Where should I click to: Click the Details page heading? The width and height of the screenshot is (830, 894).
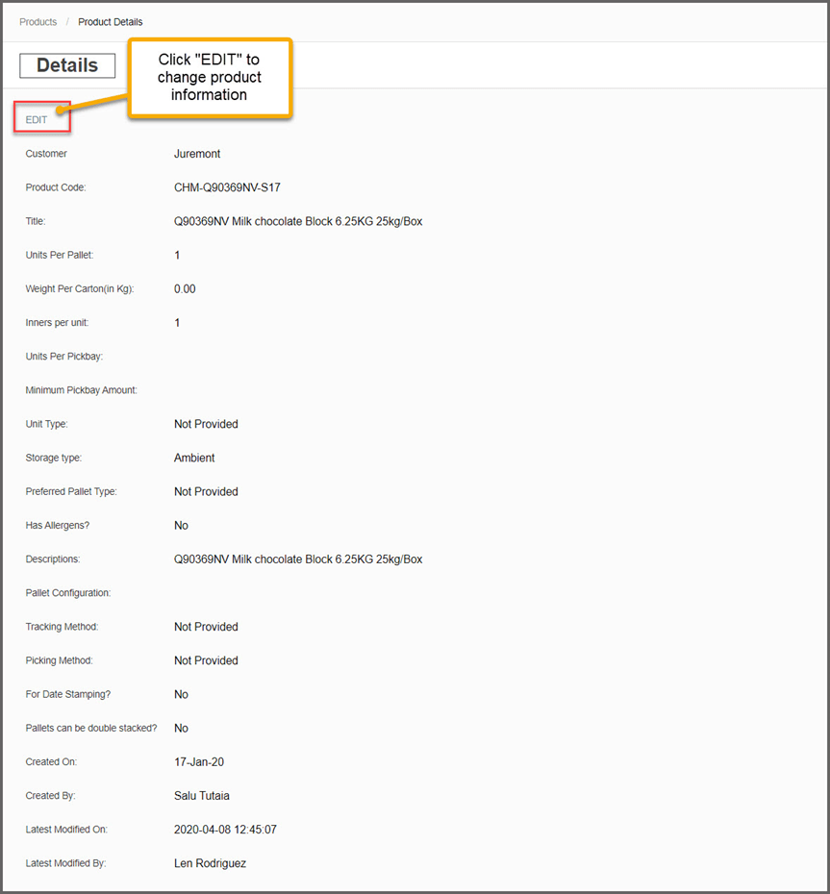[67, 65]
